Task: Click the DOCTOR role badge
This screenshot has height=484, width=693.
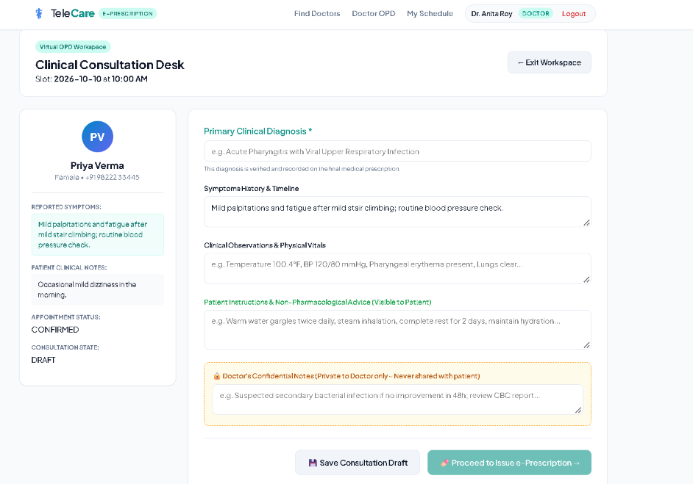Action: tap(536, 14)
